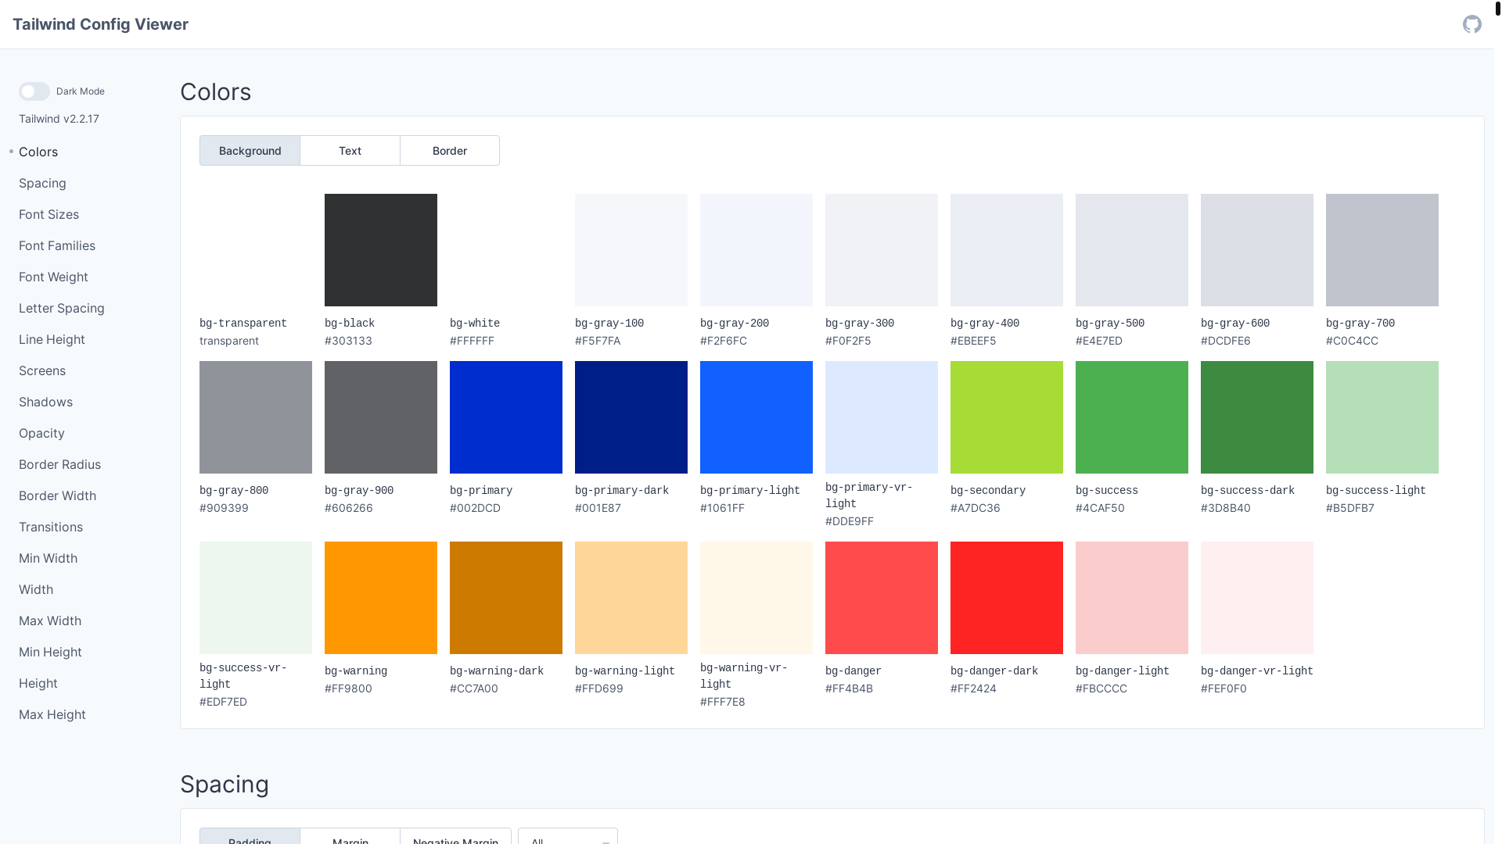Click the bg-success-light swatch

pyautogui.click(x=1382, y=417)
